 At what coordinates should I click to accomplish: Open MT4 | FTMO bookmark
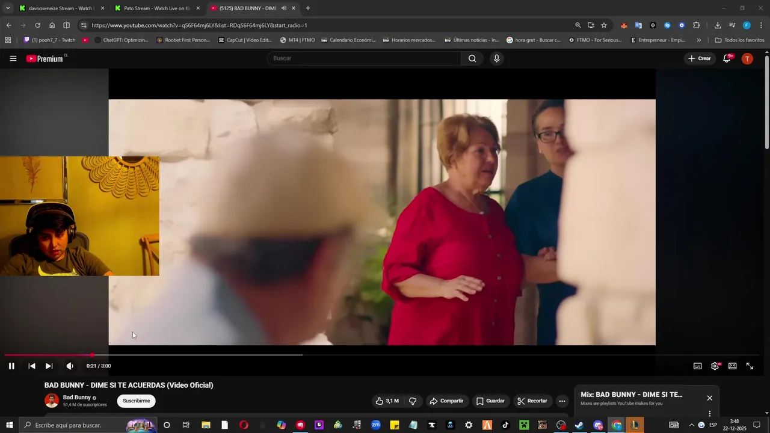pos(297,40)
